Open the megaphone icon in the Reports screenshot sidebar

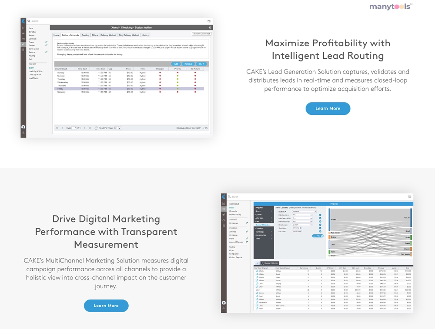(224, 215)
